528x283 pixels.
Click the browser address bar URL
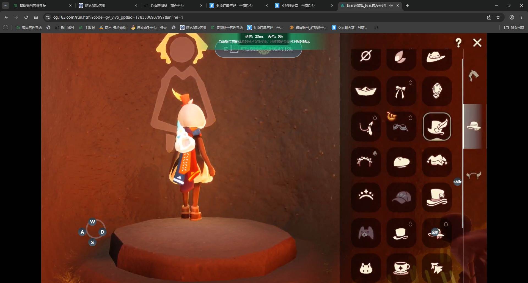pos(118,17)
